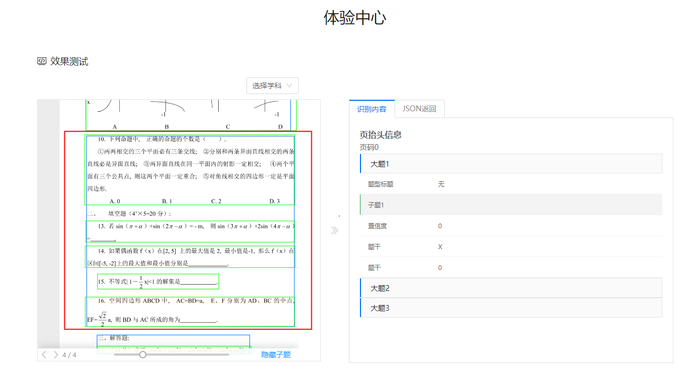Click the 页码0 text
688x387 pixels.
[369, 147]
